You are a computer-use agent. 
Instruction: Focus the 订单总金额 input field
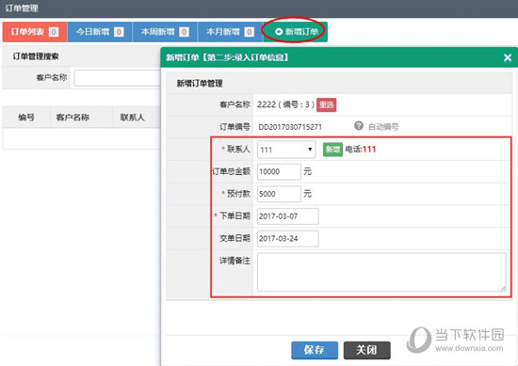[279, 171]
